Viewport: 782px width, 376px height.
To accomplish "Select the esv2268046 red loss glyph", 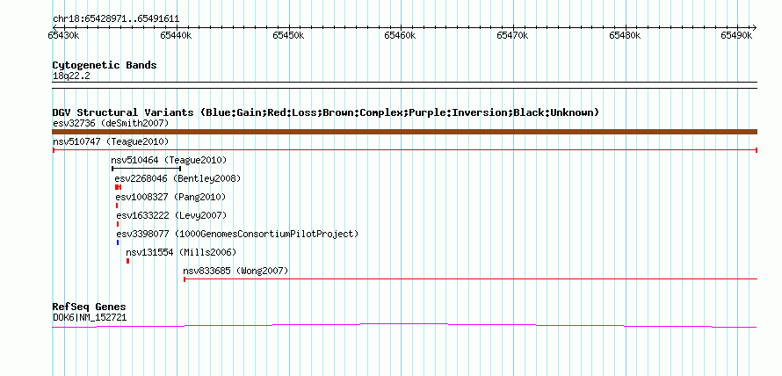I will click(119, 187).
